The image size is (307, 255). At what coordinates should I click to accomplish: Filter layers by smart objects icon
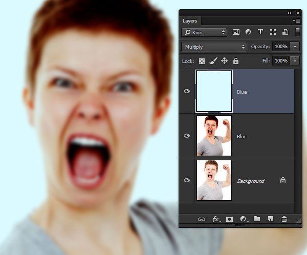pyautogui.click(x=285, y=32)
